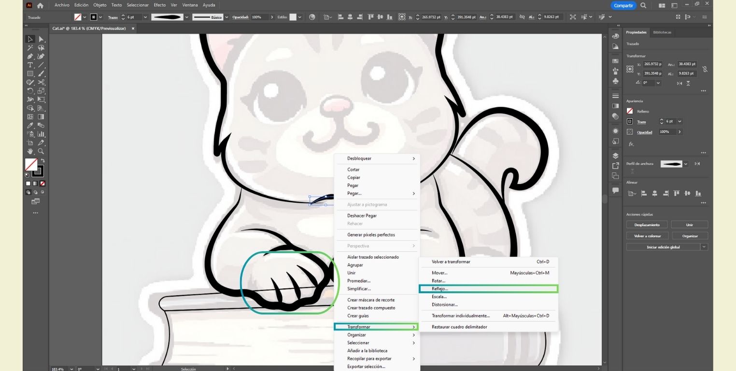
Task: Open the Stroke panel lines icon
Action: point(615,96)
